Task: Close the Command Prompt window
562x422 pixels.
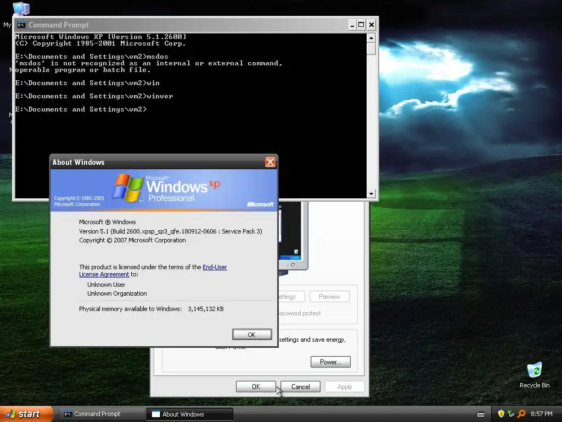Action: [x=372, y=25]
